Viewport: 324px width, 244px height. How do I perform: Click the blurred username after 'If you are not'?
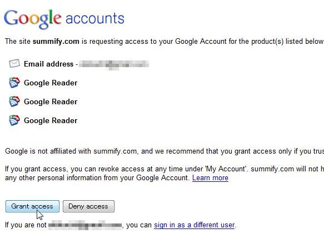(x=85, y=225)
